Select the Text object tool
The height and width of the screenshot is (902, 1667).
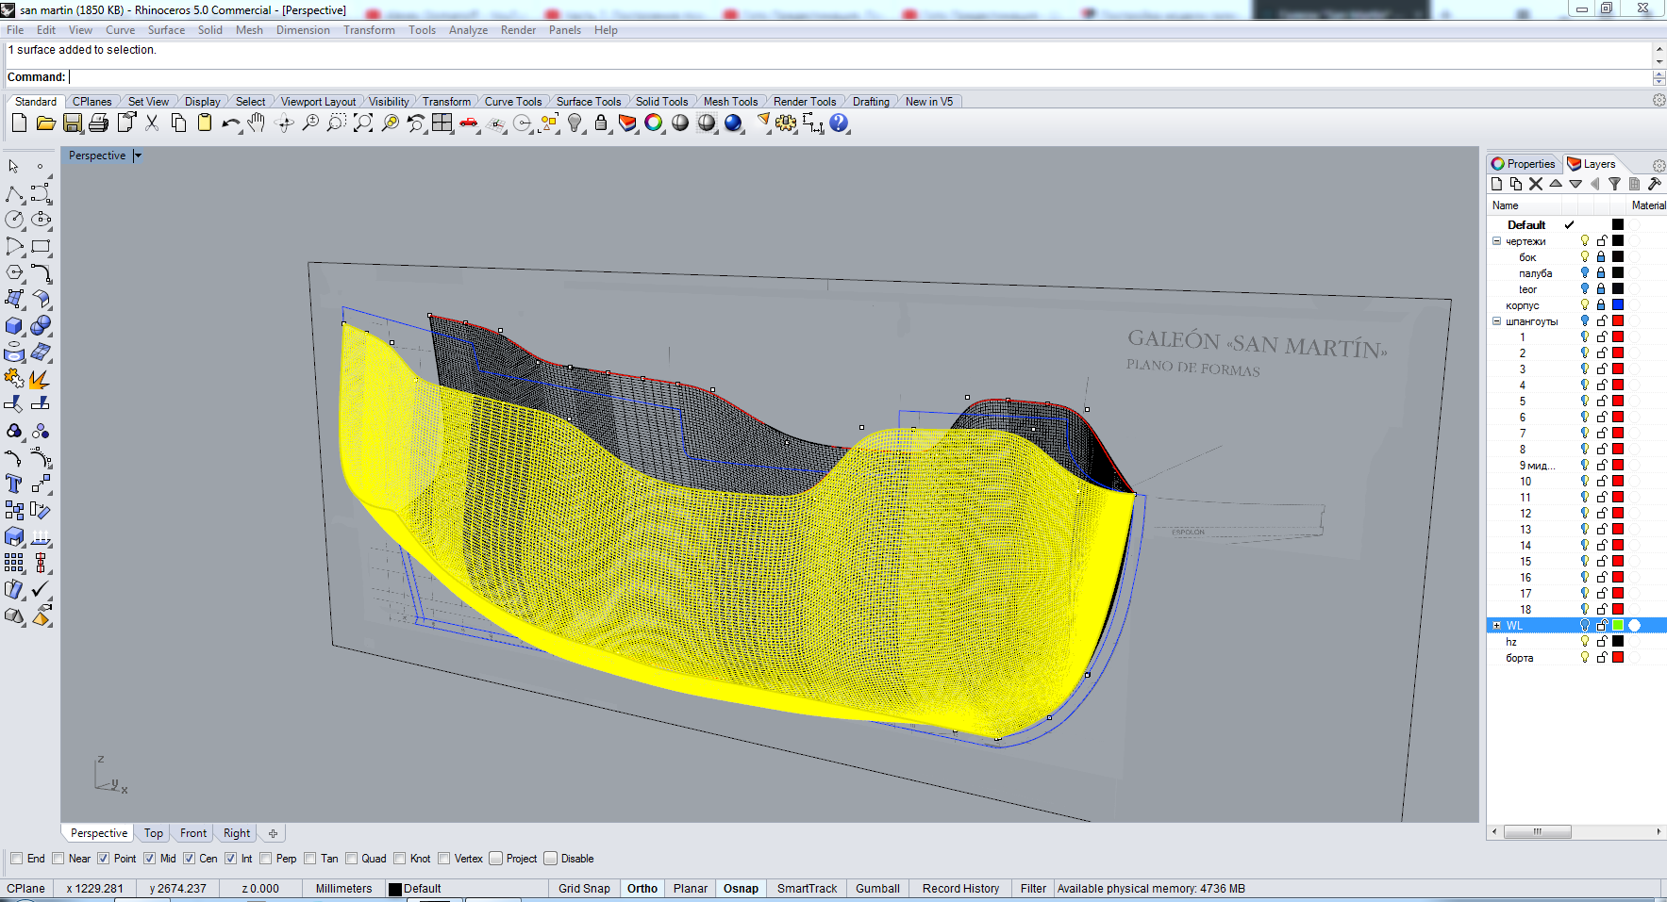[x=14, y=484]
